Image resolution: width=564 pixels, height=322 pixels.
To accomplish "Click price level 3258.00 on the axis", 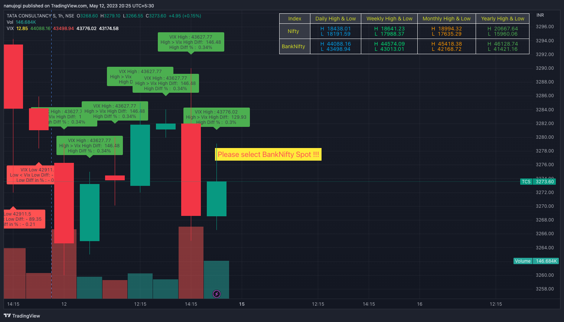I will (x=545, y=289).
